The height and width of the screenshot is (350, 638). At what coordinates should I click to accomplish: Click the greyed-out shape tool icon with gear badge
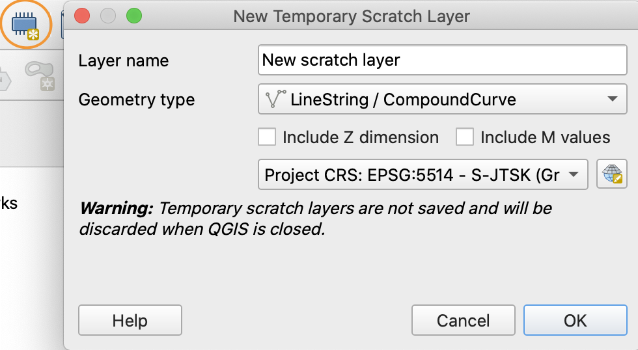coord(40,75)
